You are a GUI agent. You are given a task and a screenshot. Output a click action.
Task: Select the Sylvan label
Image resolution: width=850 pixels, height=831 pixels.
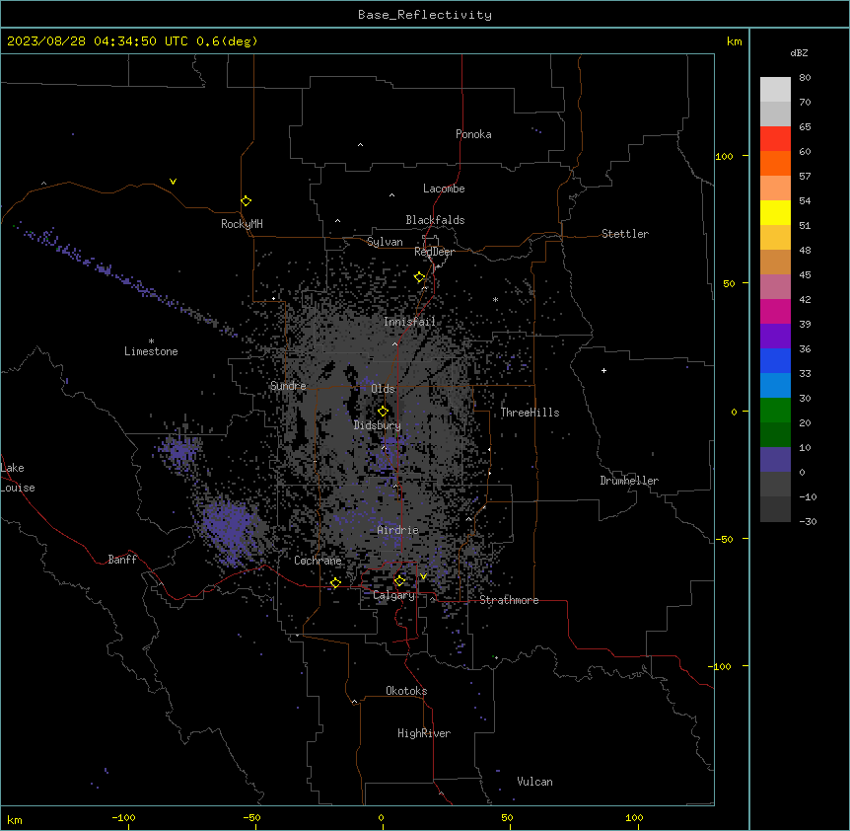coord(385,242)
